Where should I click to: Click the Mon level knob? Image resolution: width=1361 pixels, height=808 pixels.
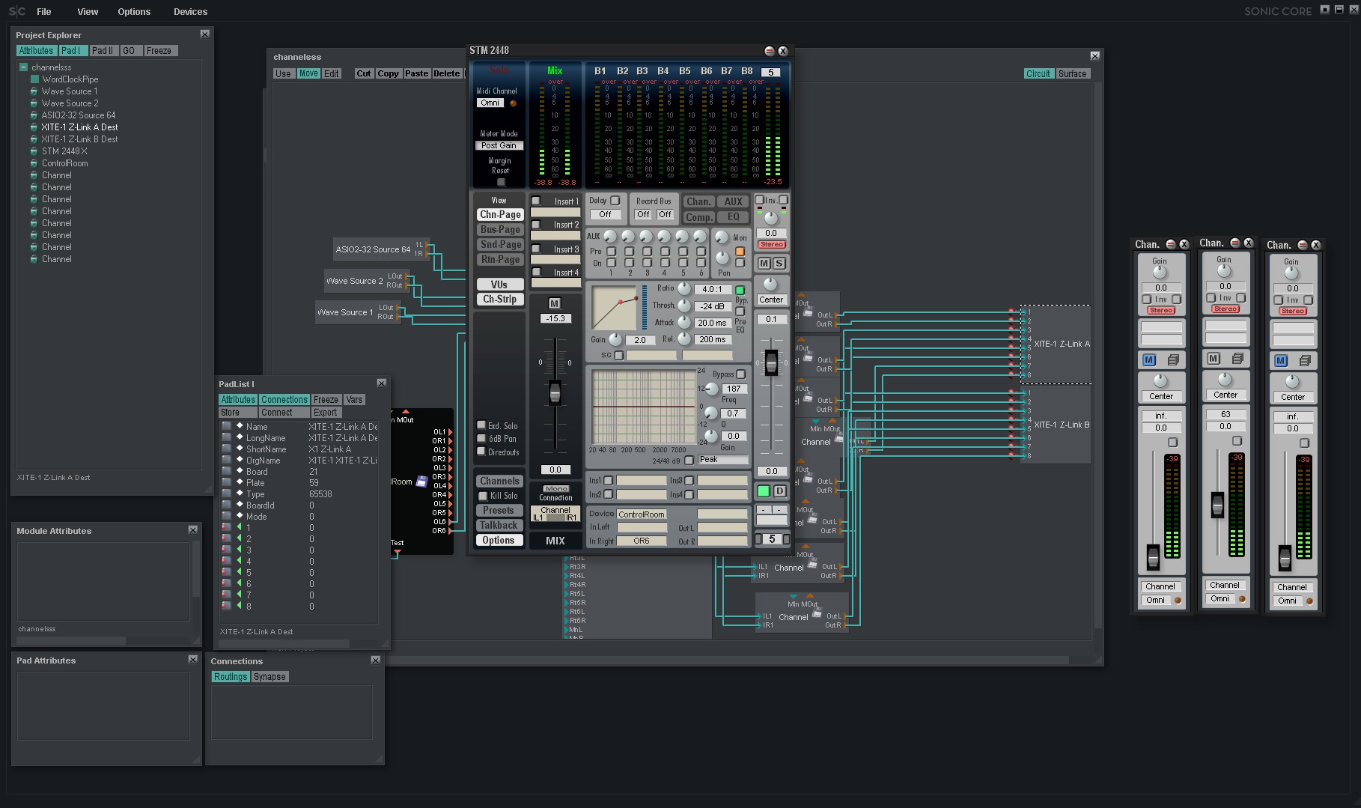click(x=722, y=237)
